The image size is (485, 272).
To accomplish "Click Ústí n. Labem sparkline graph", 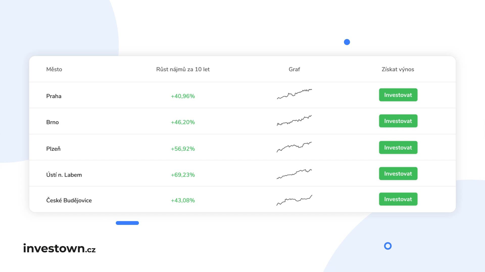I will (294, 174).
